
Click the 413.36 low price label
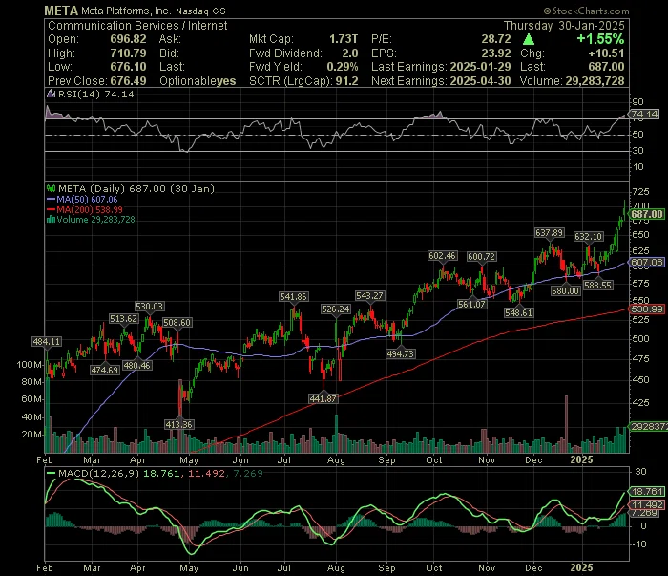tap(179, 425)
